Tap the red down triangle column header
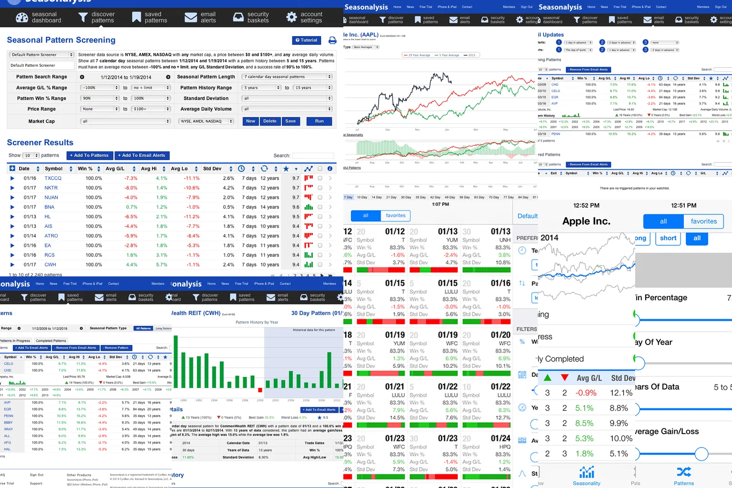The height and width of the screenshot is (488, 732). 565,378
